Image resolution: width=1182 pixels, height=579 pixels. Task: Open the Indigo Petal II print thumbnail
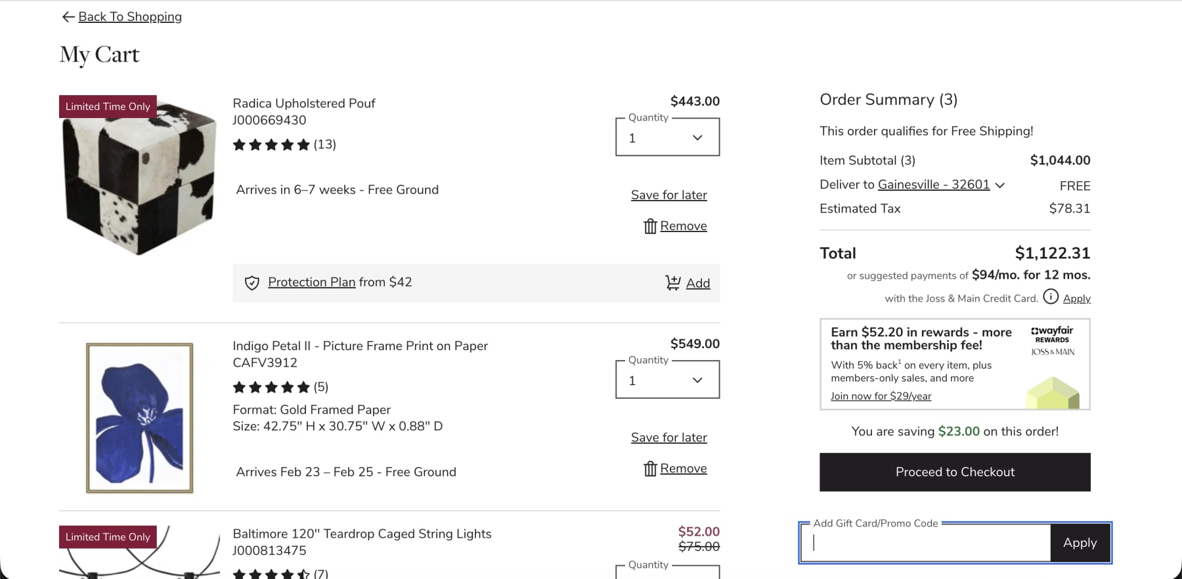click(139, 418)
